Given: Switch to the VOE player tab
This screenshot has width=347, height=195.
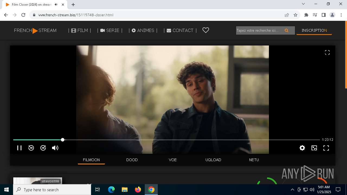Looking at the screenshot, I should pyautogui.click(x=173, y=160).
